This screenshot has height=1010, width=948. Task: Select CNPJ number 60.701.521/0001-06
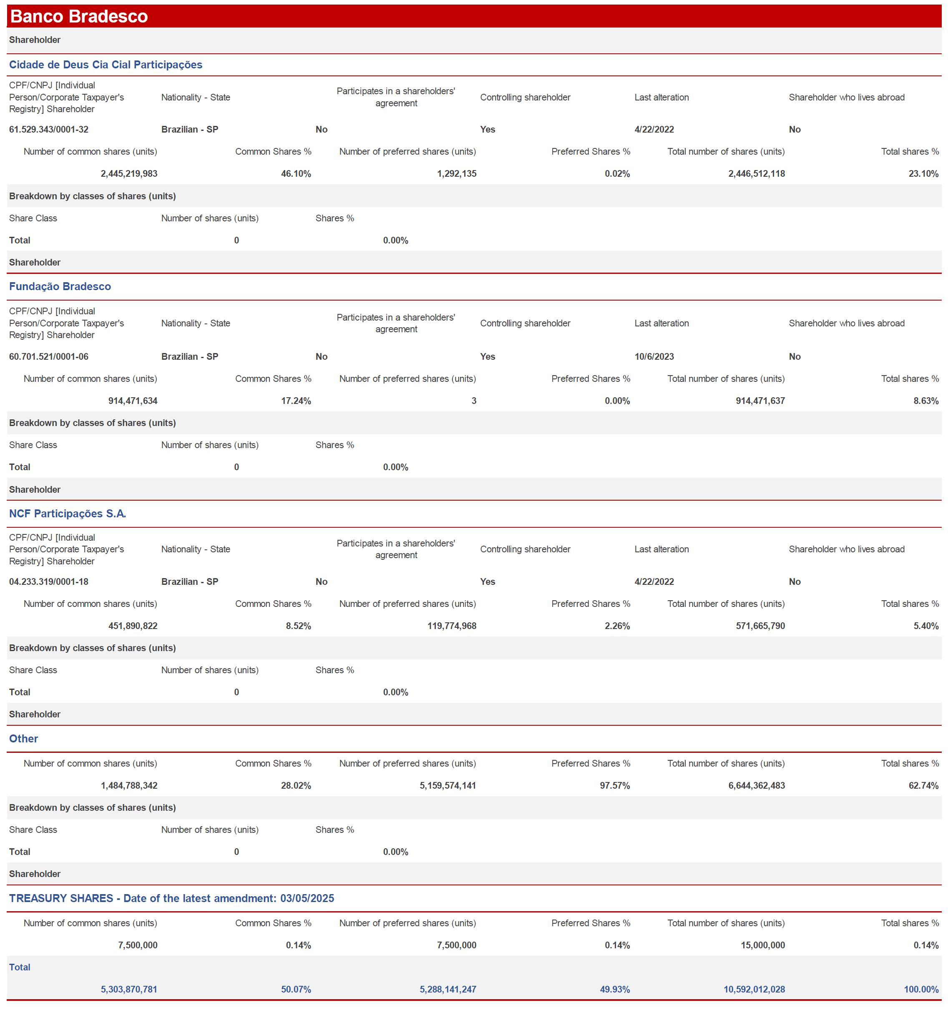[x=49, y=357]
